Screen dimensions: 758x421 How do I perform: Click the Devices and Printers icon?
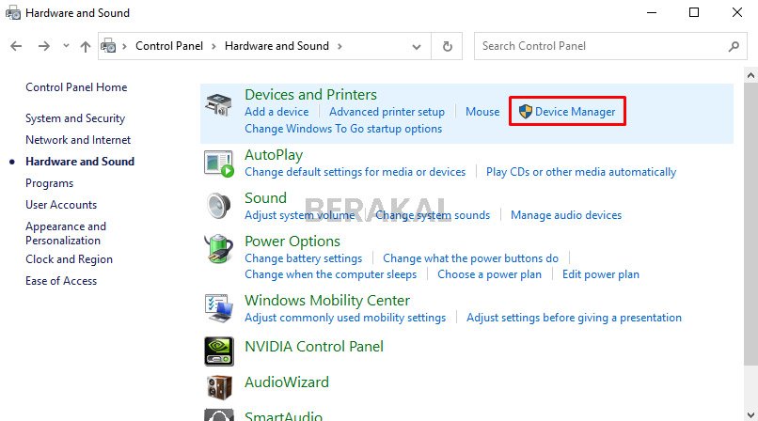(x=219, y=104)
